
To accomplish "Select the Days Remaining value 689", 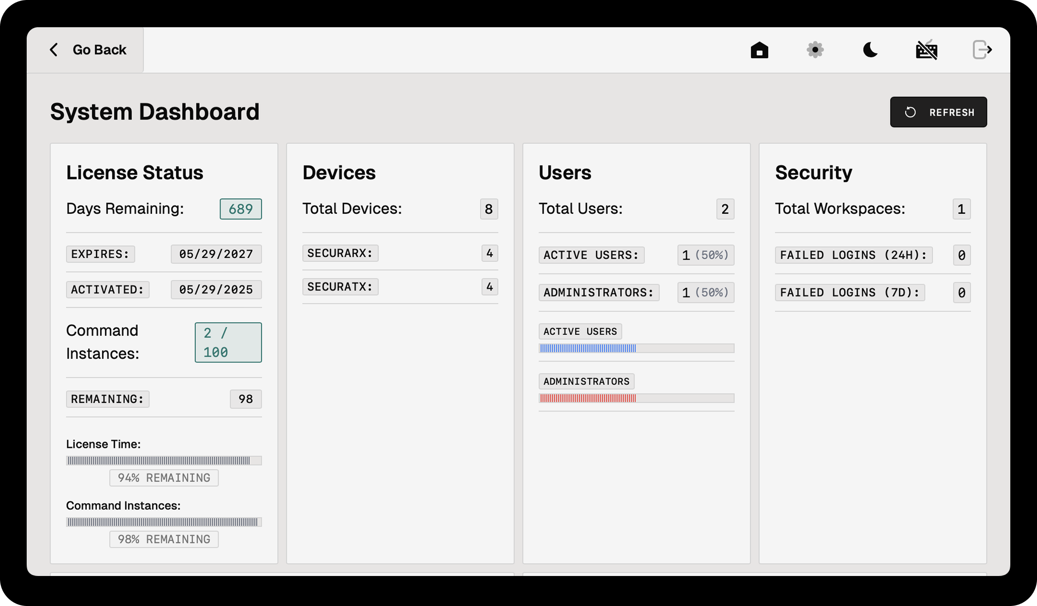I will (x=241, y=209).
